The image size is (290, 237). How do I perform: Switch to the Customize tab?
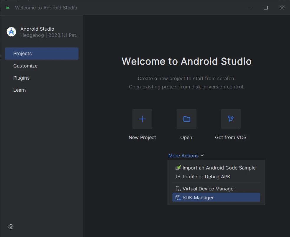point(25,66)
